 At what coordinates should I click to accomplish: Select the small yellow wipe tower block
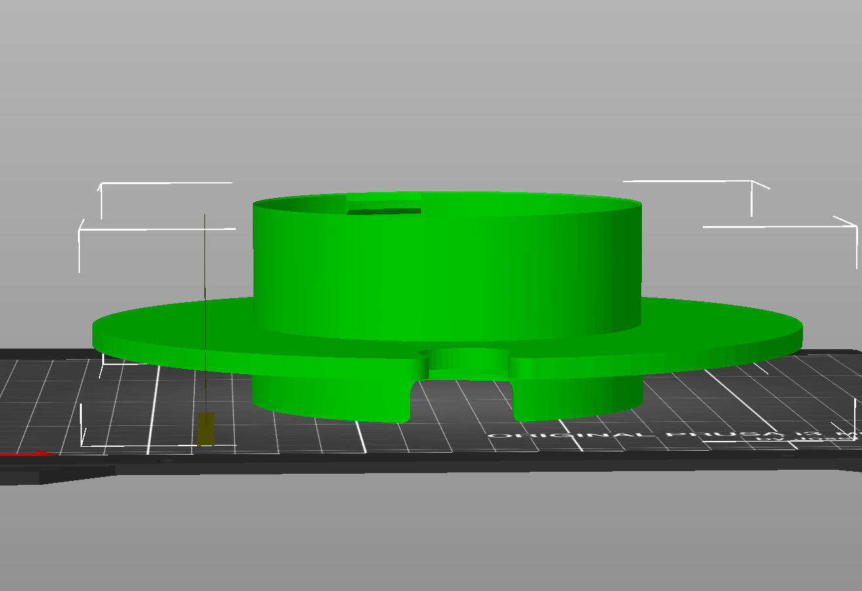coord(206,429)
